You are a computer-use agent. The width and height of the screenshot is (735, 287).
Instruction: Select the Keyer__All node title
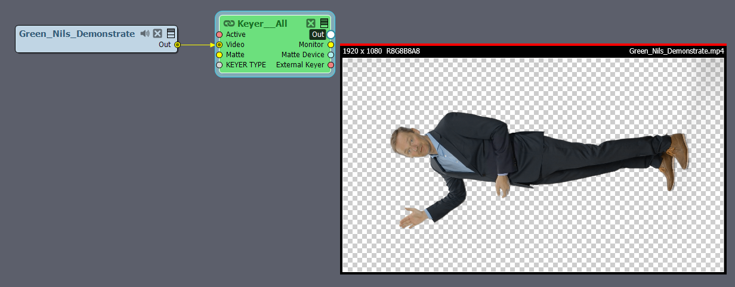pos(262,24)
